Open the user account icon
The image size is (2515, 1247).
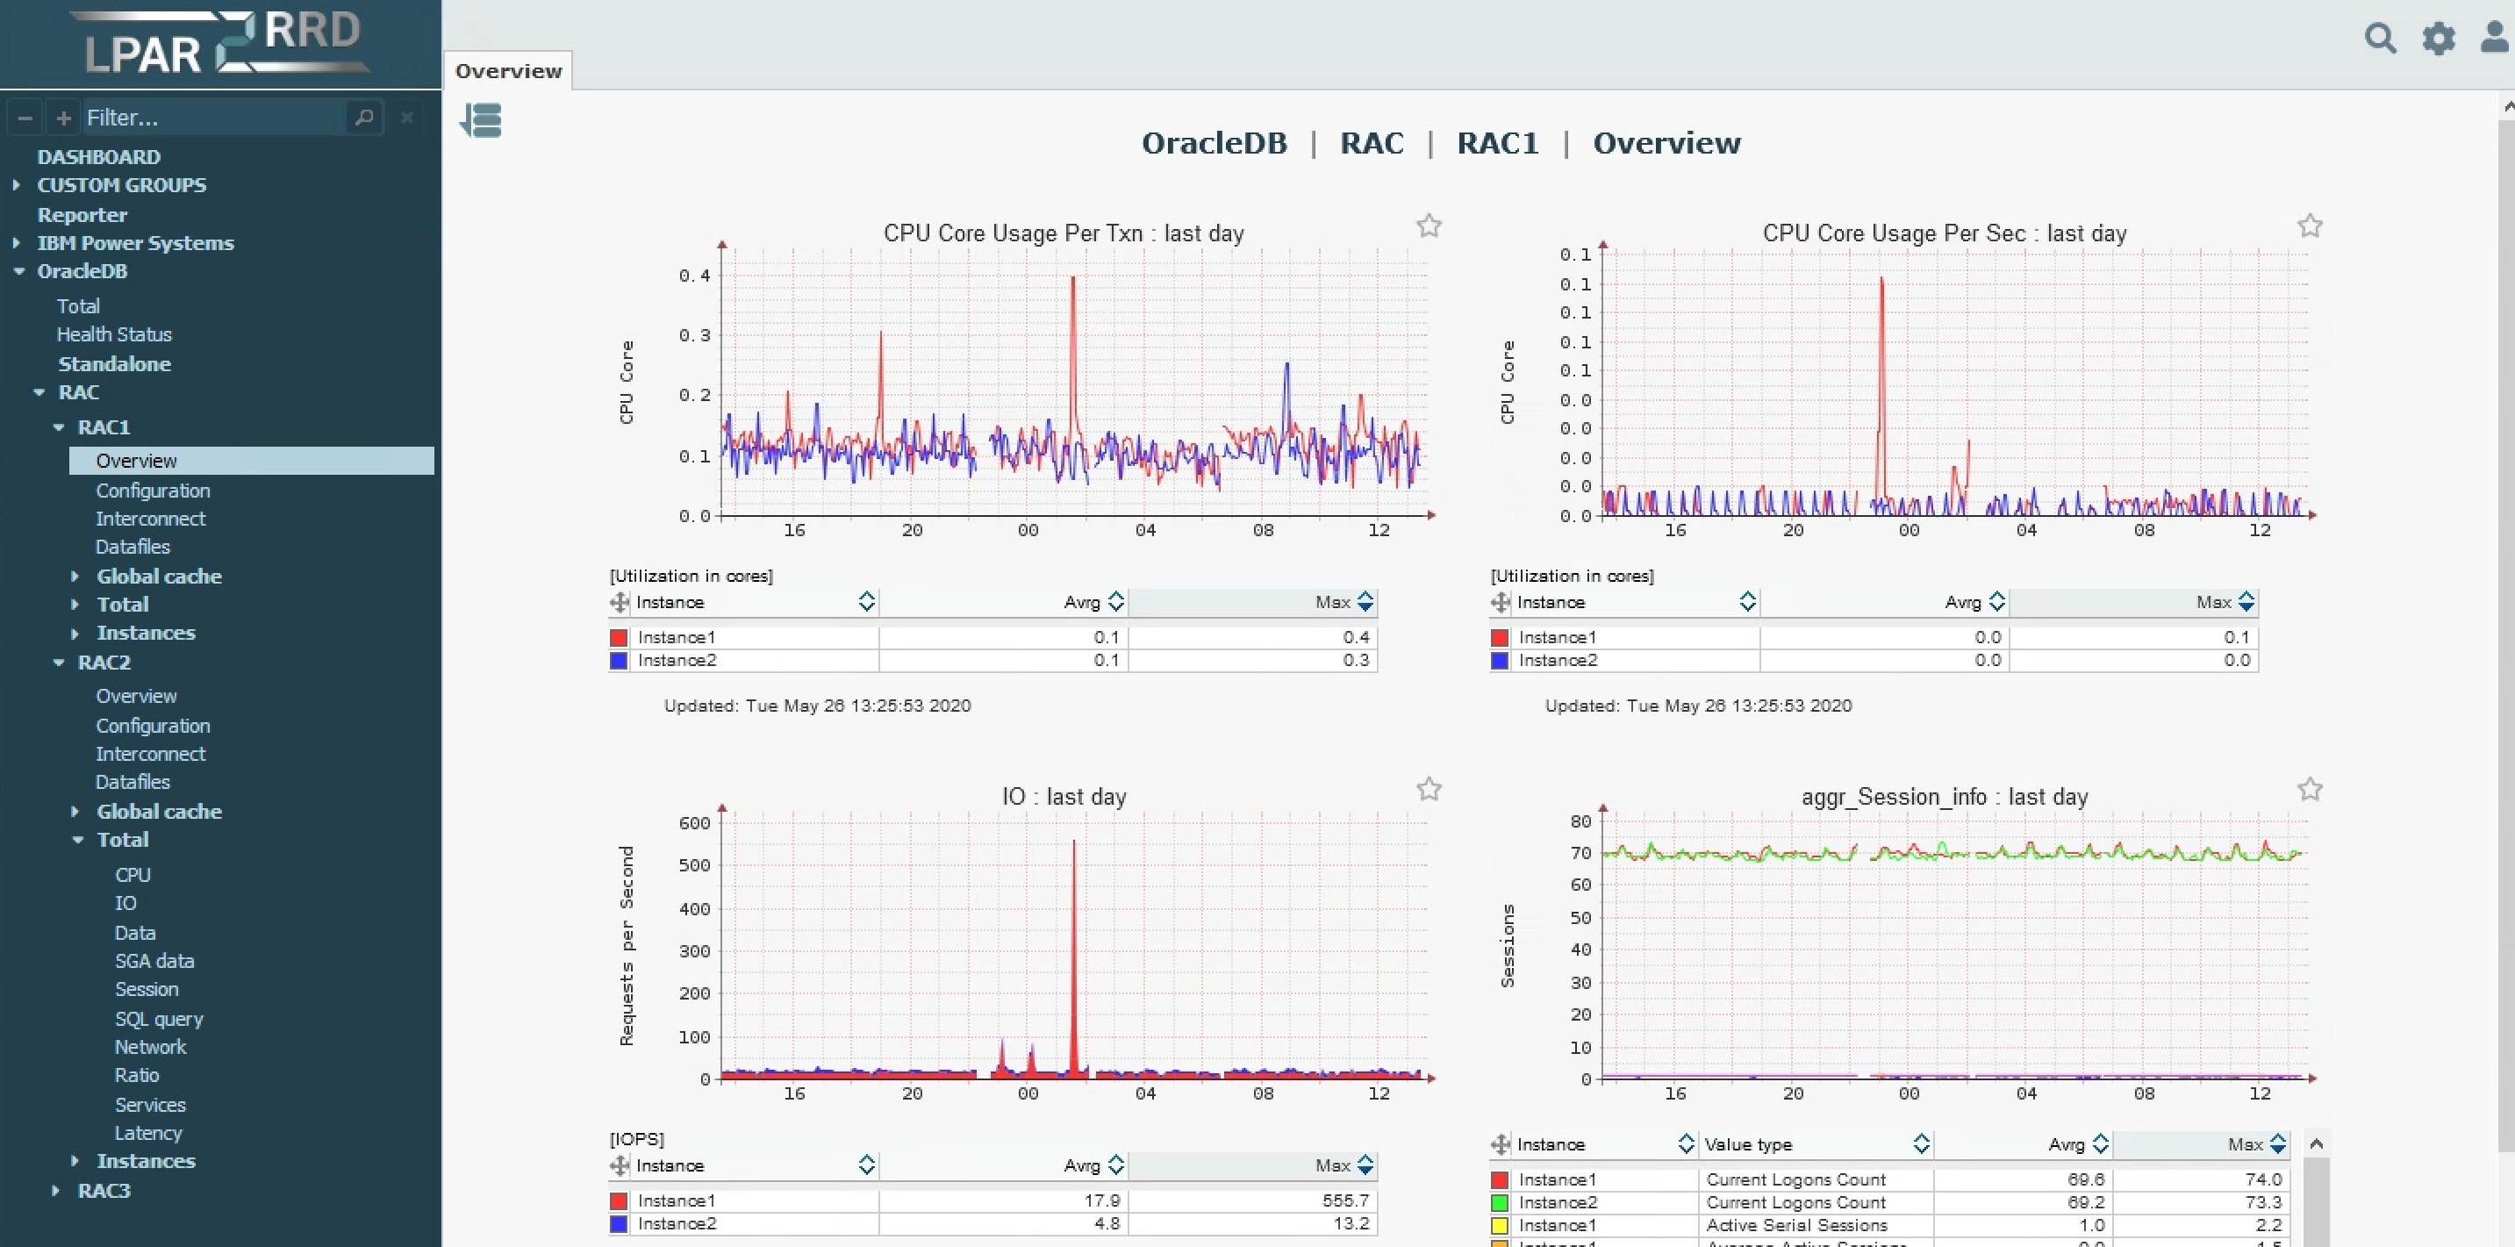tap(2495, 37)
